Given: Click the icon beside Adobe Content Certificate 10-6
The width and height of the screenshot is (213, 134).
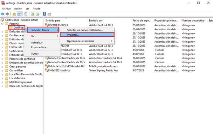Looking at the screenshot, I should [47, 58].
